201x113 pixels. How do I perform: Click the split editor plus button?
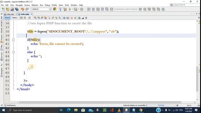(x=199, y=18)
